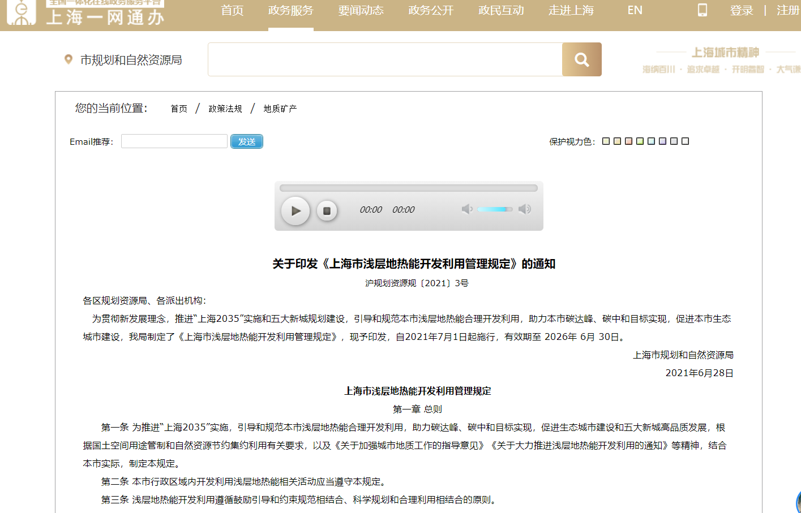Image resolution: width=801 pixels, height=513 pixels.
Task: Open the 政务服务 menu tab
Action: click(290, 10)
